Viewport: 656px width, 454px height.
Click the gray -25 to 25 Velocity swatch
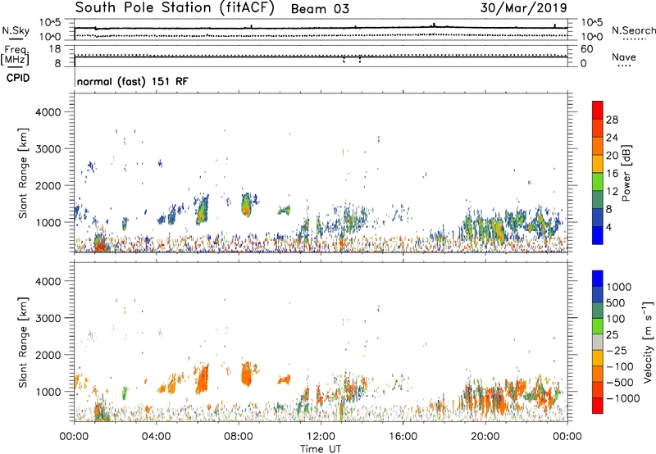598,342
